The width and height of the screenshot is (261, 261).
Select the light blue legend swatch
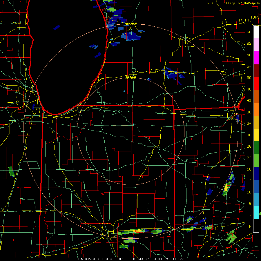256,200
